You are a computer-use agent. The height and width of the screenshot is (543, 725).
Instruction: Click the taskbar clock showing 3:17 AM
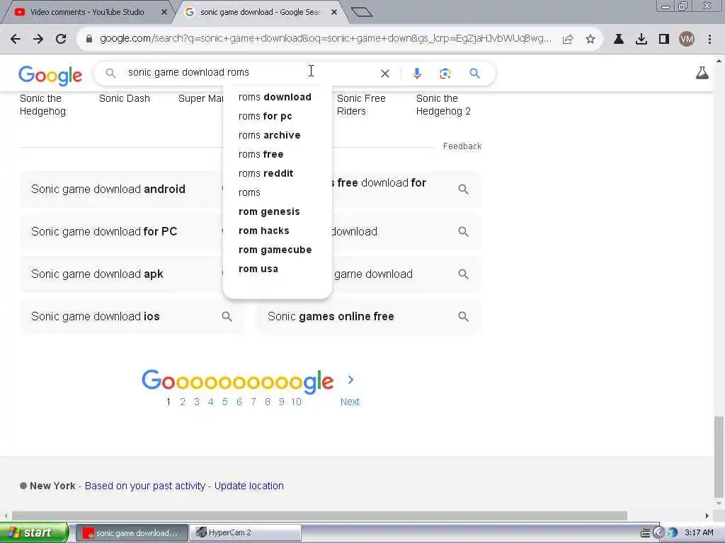click(699, 532)
